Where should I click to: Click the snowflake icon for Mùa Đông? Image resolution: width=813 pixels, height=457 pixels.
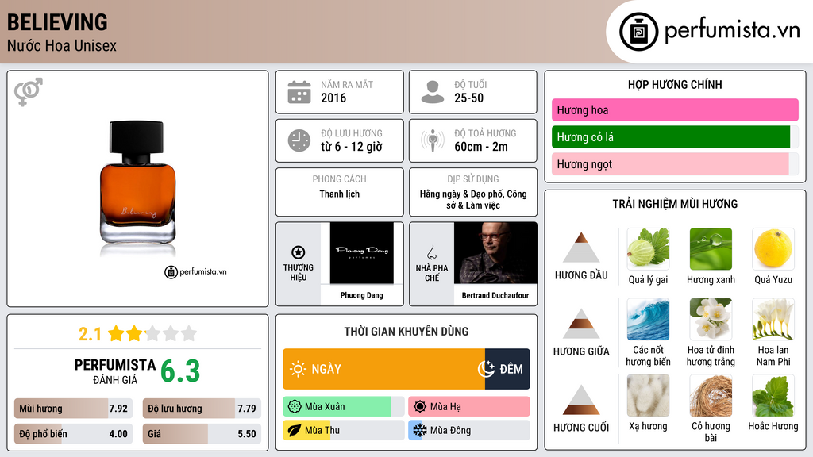[420, 430]
